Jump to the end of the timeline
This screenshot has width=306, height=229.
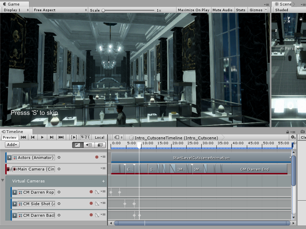click(61, 137)
